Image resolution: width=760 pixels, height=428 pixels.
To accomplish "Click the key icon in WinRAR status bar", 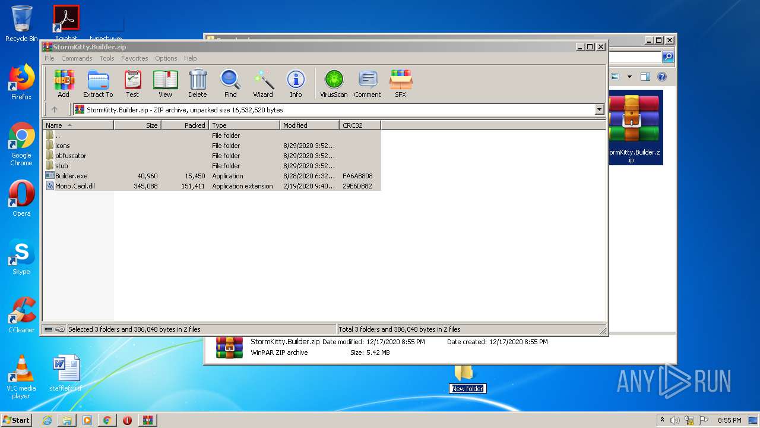I will 60,329.
